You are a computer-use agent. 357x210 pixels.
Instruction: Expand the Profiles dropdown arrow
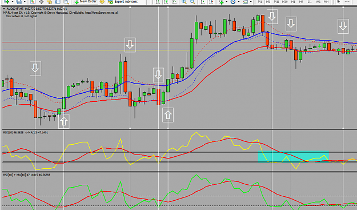coord(25,2)
